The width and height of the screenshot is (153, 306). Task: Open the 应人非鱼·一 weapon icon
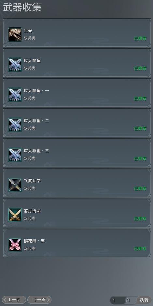click(15, 95)
